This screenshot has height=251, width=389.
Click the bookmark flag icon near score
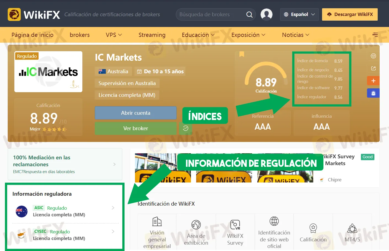coord(242,54)
